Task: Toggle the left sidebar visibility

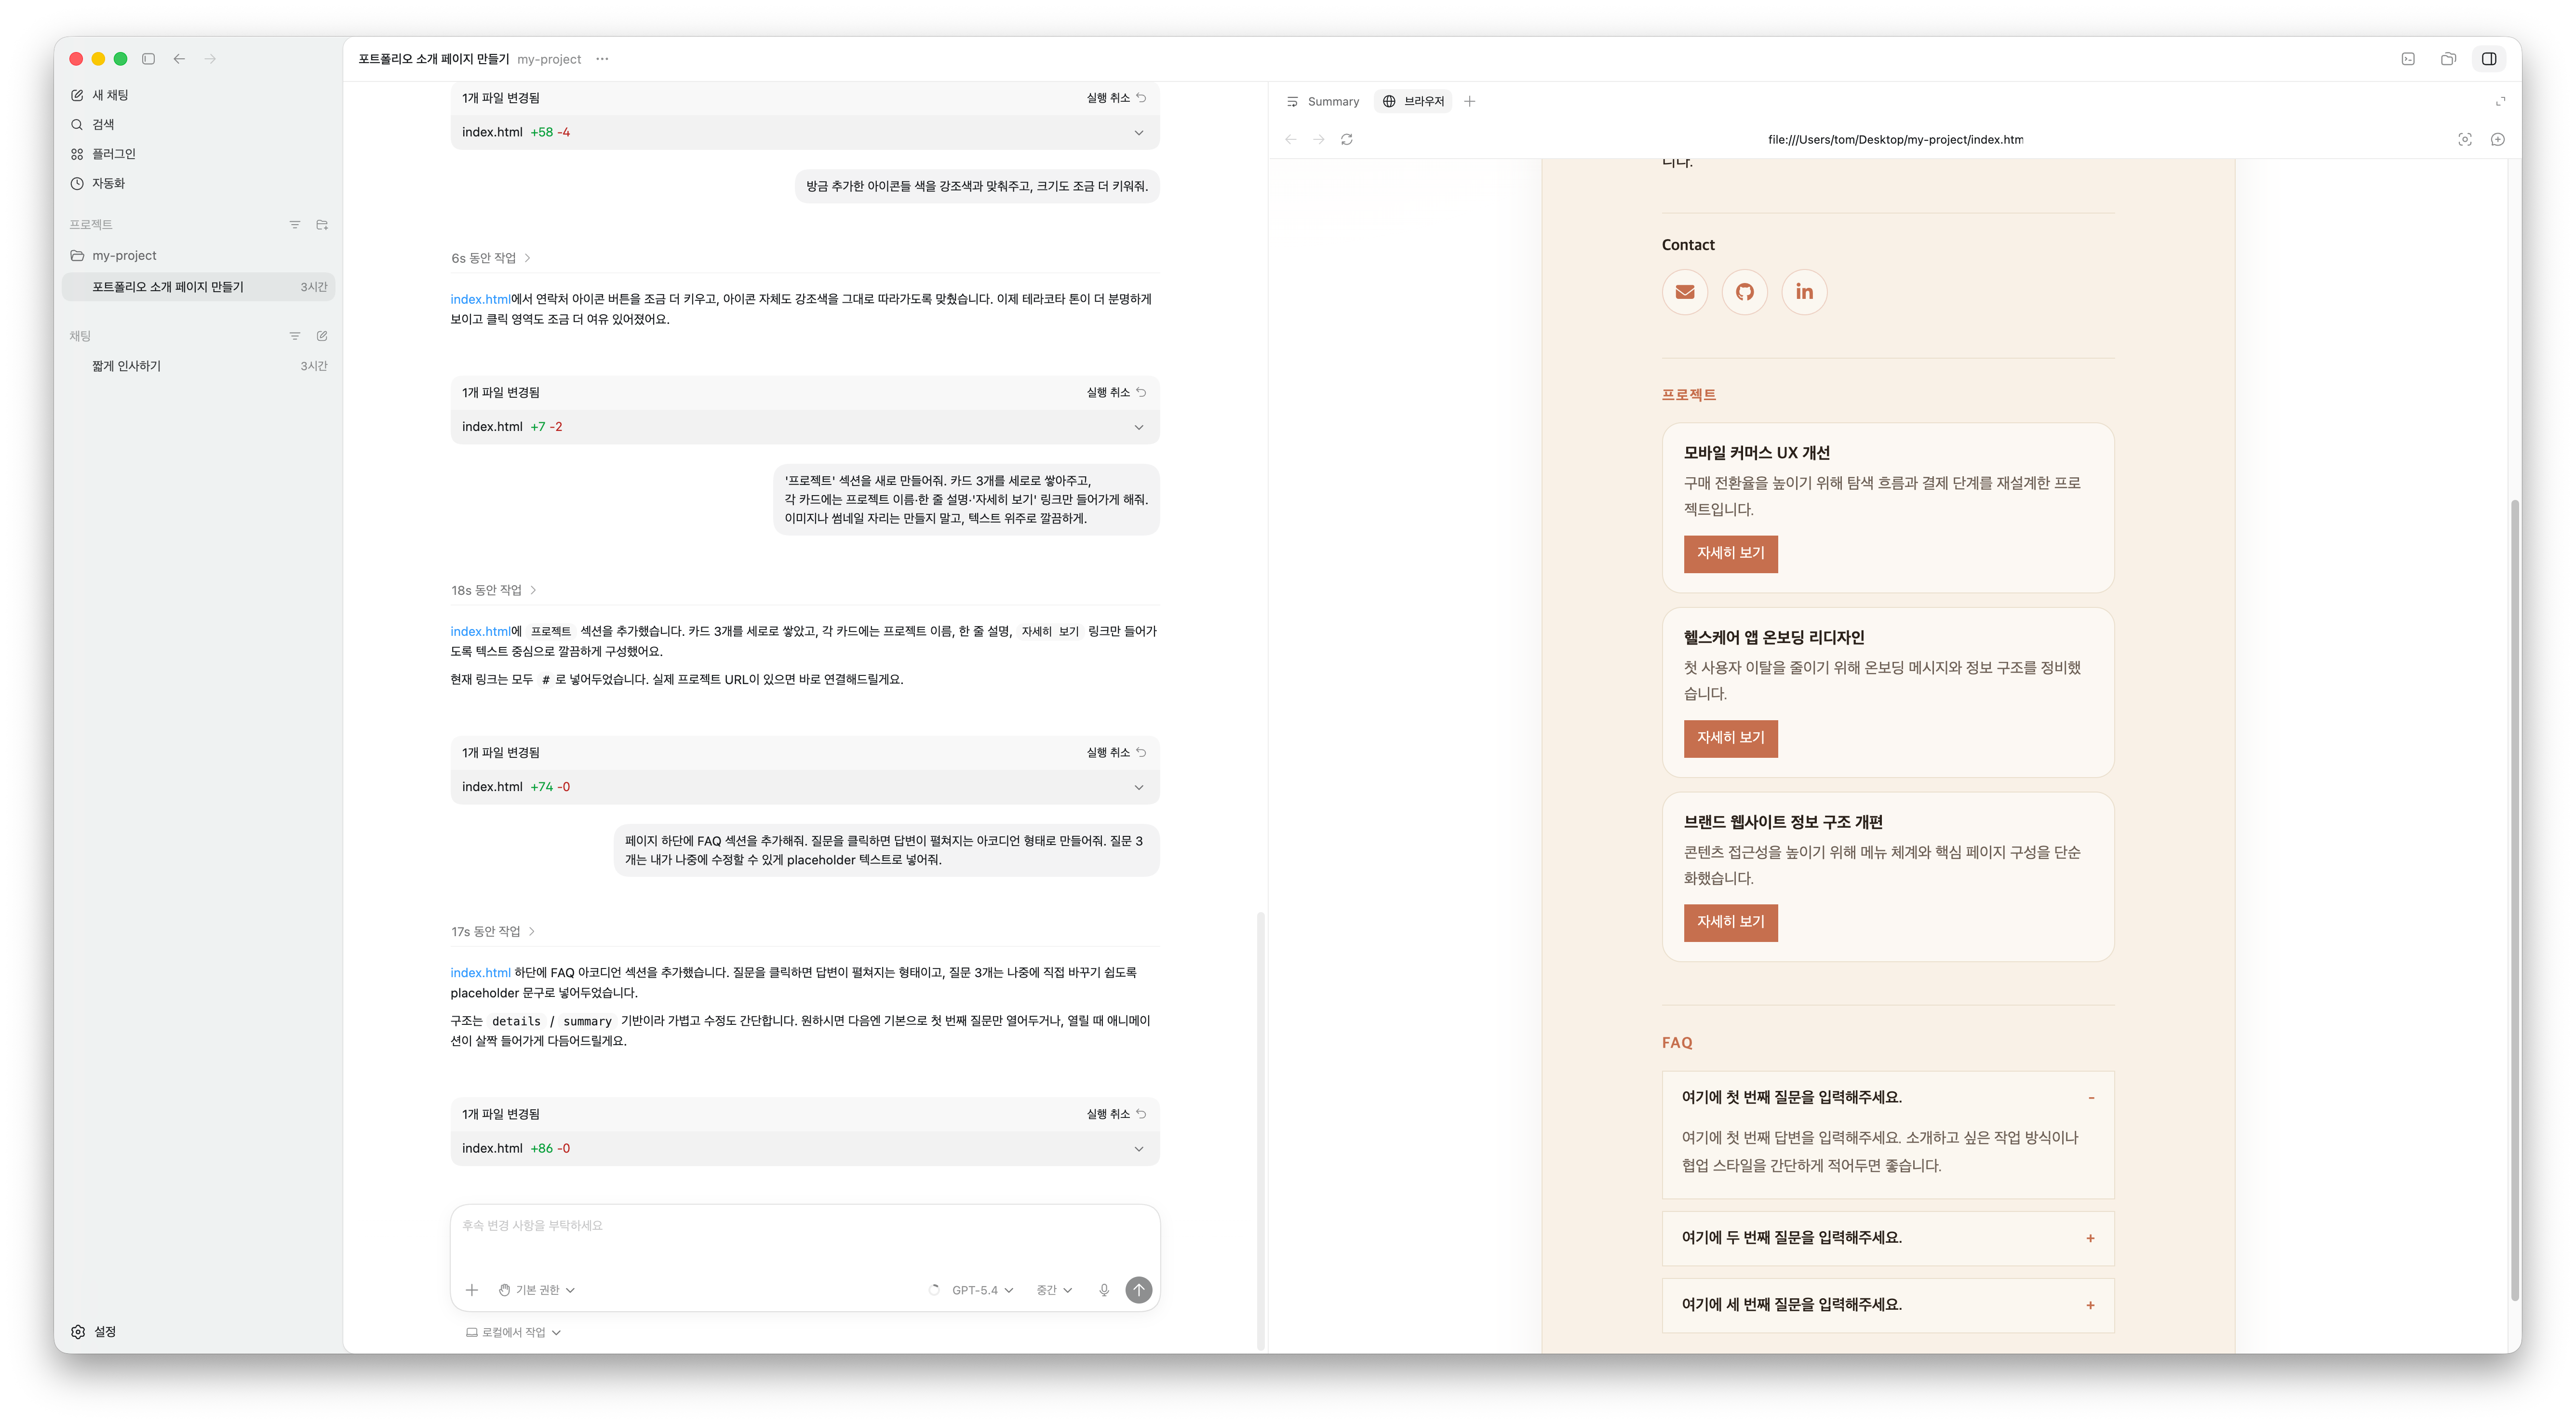Action: (x=149, y=59)
